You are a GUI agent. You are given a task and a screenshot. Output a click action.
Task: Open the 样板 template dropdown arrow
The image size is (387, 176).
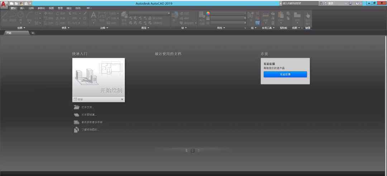[x=122, y=99]
